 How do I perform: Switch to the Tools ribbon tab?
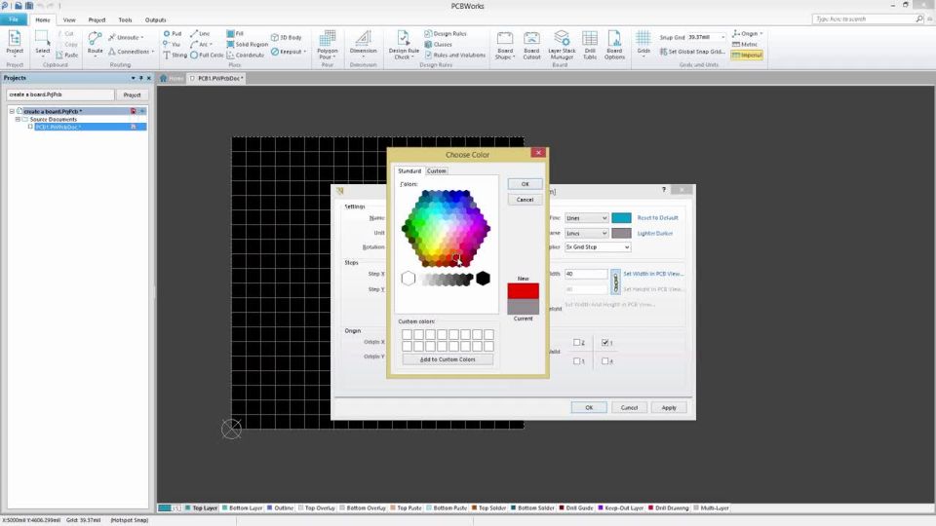(125, 19)
